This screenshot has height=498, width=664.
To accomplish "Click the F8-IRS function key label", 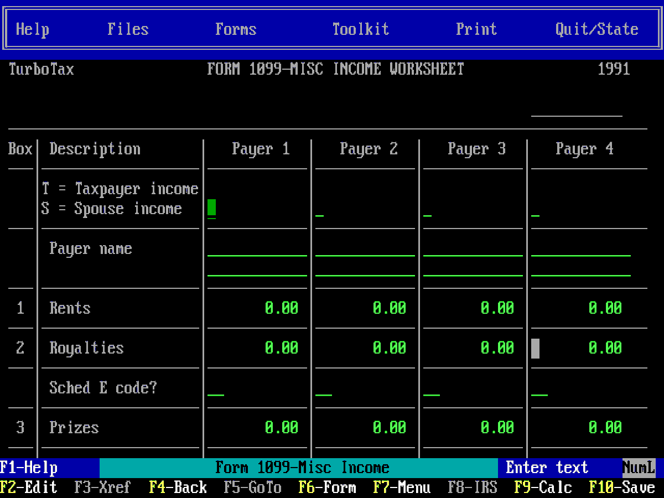I will click(x=473, y=487).
